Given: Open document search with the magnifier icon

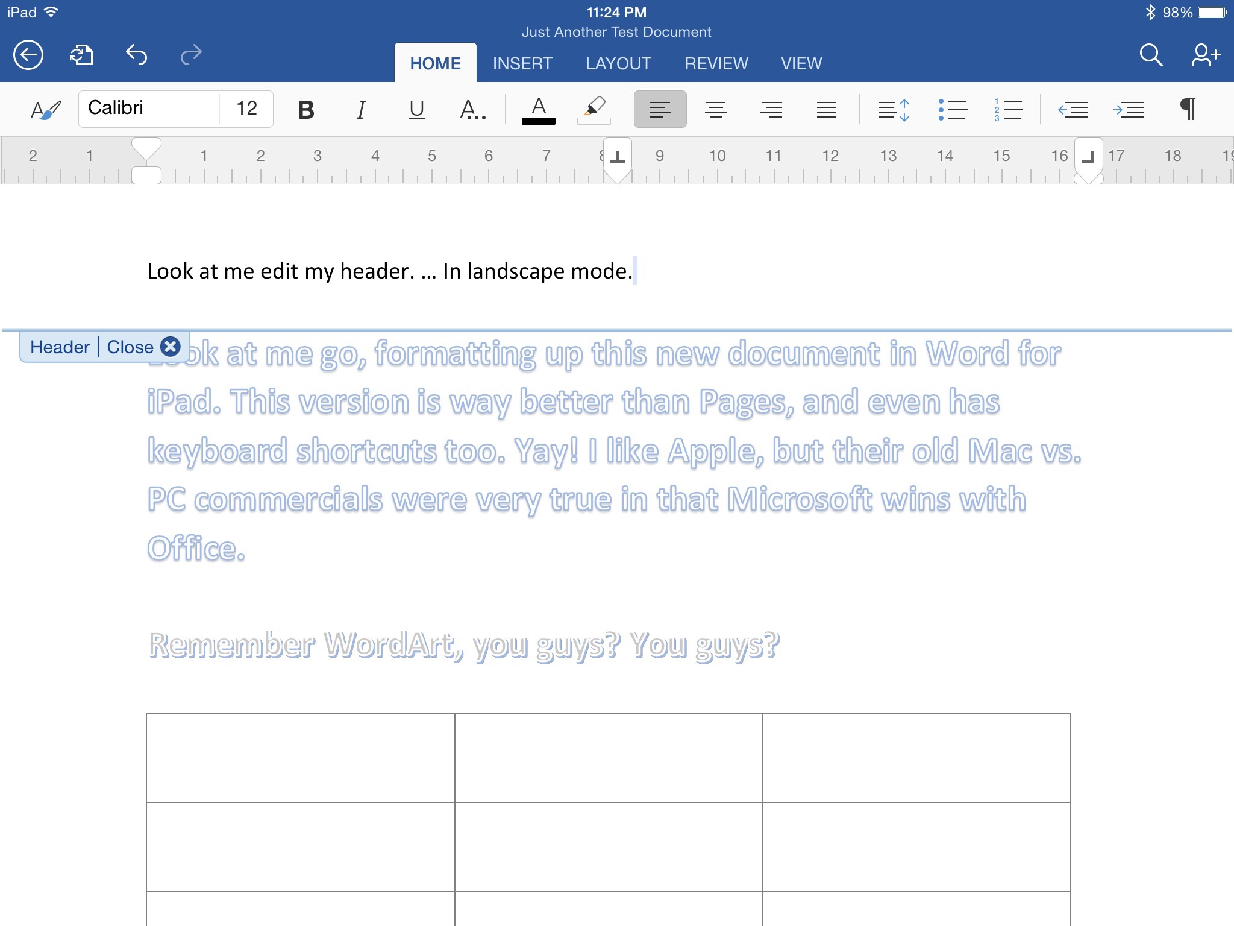Looking at the screenshot, I should point(1149,55).
